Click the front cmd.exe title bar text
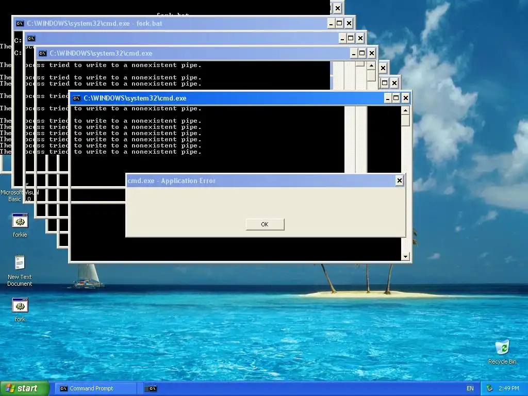Image resolution: width=528 pixels, height=396 pixels. tap(135, 98)
